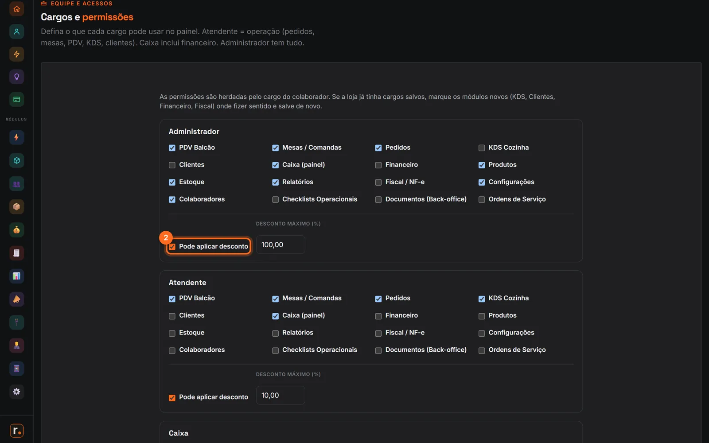The height and width of the screenshot is (443, 709).
Task: Click the 'EQUIPE E ACESSOS' breadcrumb label
Action: point(82,4)
